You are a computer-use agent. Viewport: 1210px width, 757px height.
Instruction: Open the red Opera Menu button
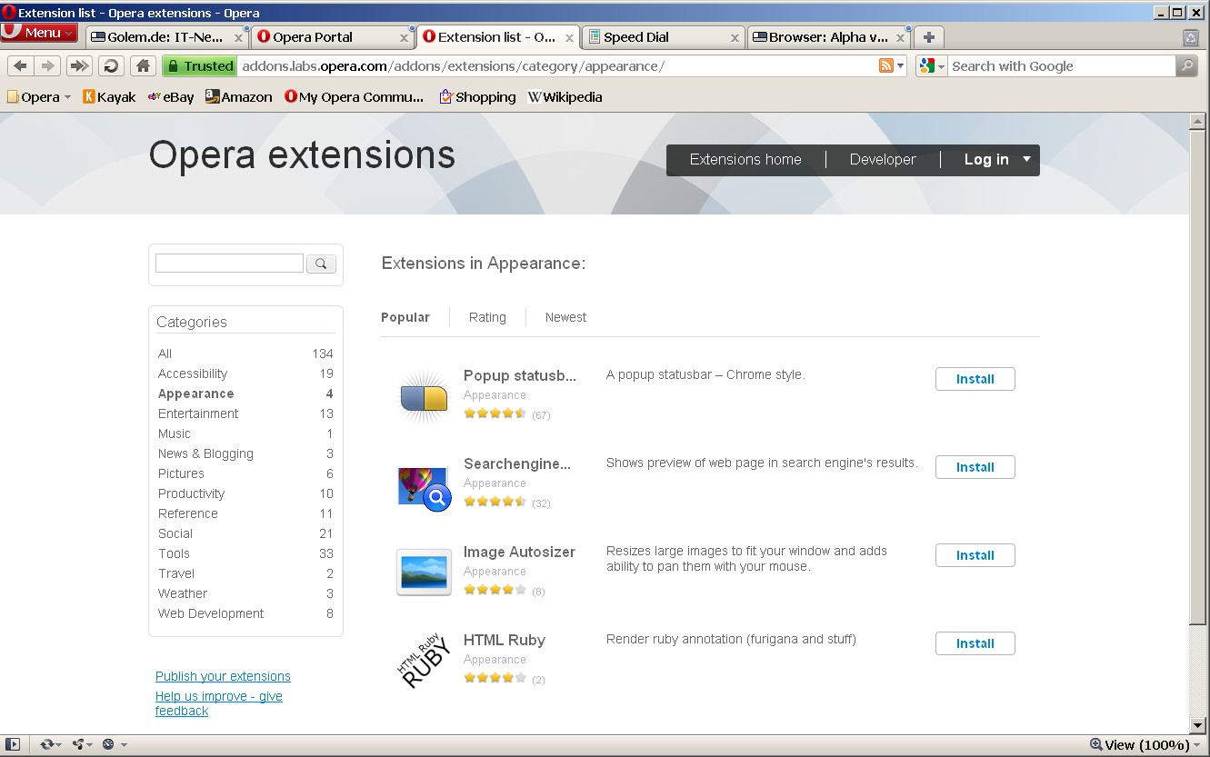tap(39, 33)
